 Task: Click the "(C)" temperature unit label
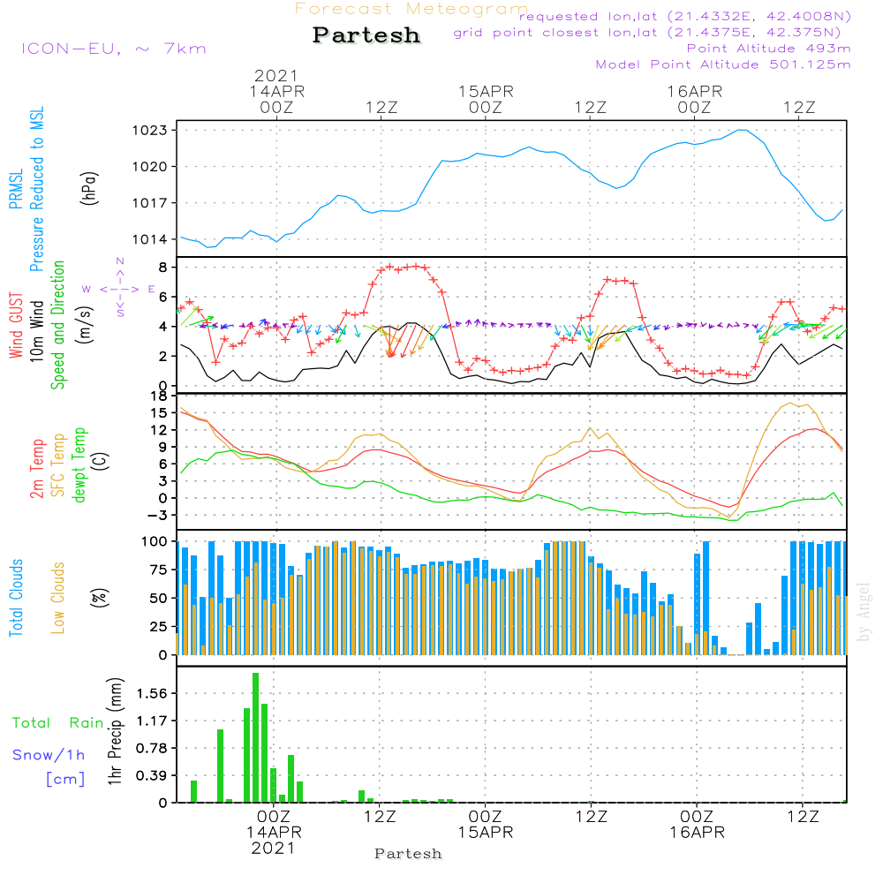[100, 461]
